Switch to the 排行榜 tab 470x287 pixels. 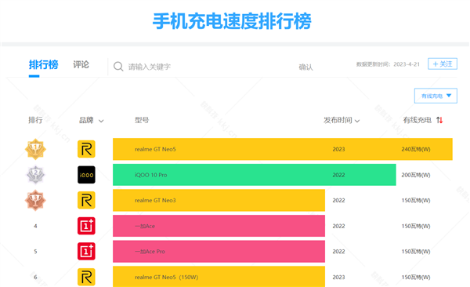pos(43,64)
